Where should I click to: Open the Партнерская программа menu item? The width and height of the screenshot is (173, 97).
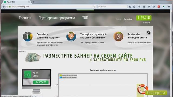pyautogui.click(x=57, y=18)
